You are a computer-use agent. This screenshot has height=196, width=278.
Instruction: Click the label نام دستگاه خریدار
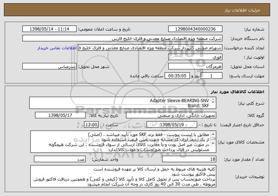click(x=247, y=39)
